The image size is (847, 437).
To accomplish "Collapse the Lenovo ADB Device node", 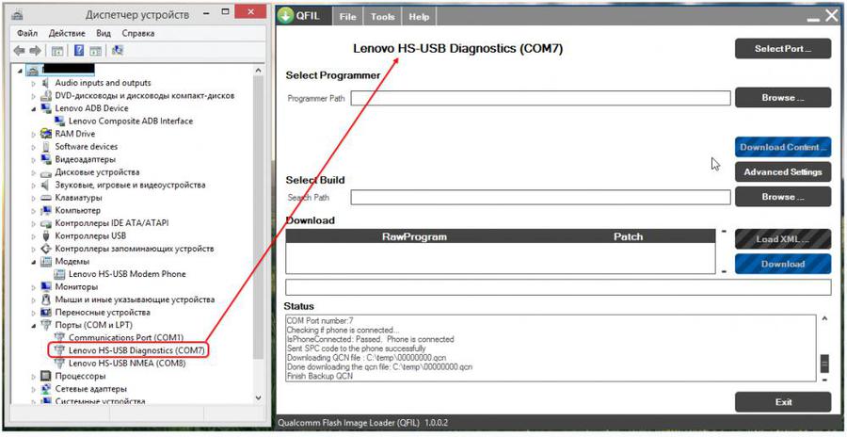I will [x=34, y=108].
